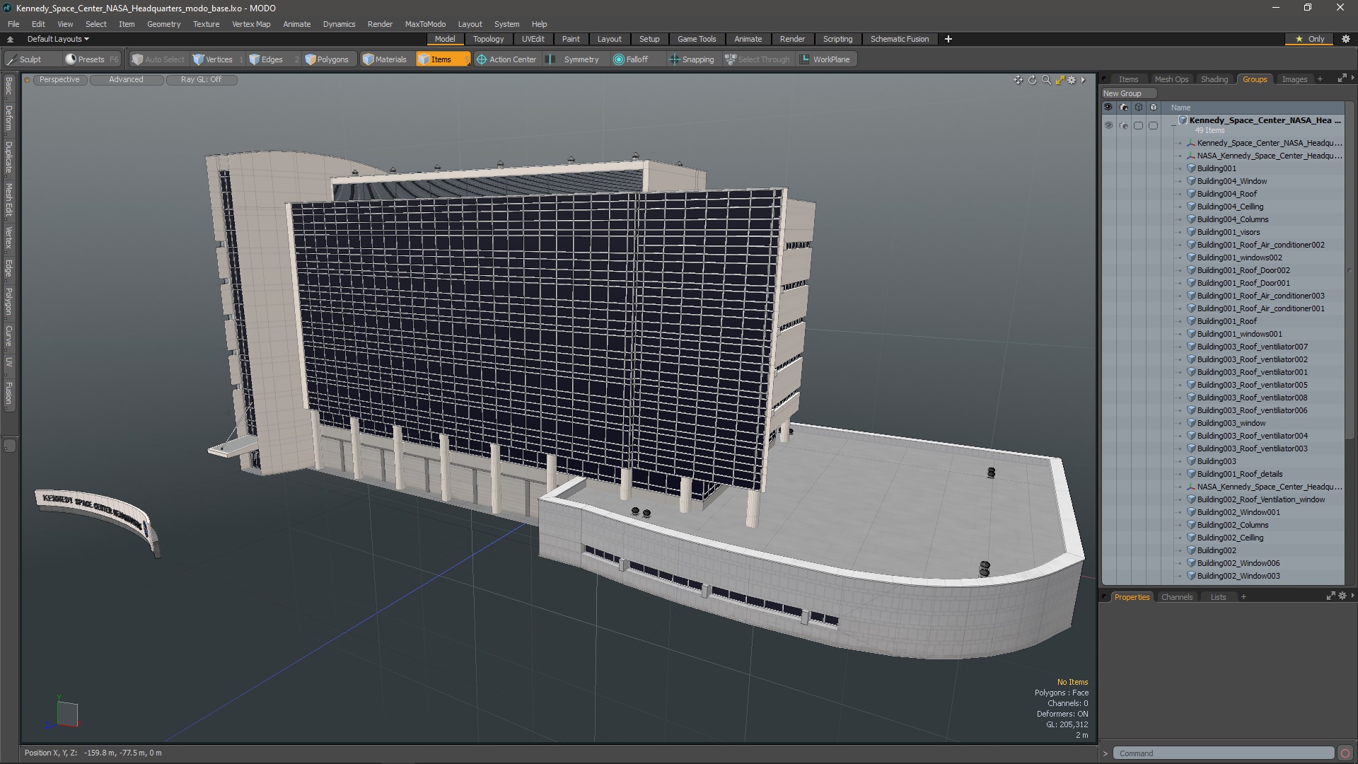1358x764 pixels.
Task: Expand the viewport controls arrow
Action: (1083, 80)
